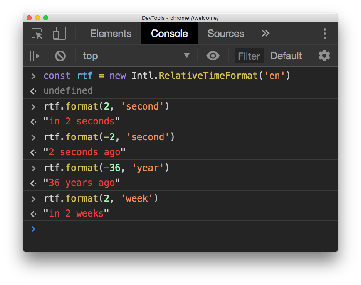The height and width of the screenshot is (285, 361).
Task: Click the Filter input field
Action: point(249,56)
